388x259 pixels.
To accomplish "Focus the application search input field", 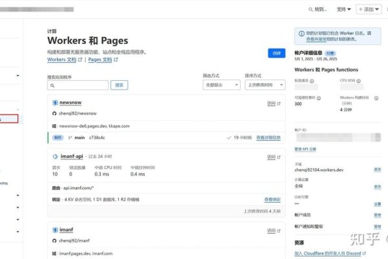I will pyautogui.click(x=78, y=85).
